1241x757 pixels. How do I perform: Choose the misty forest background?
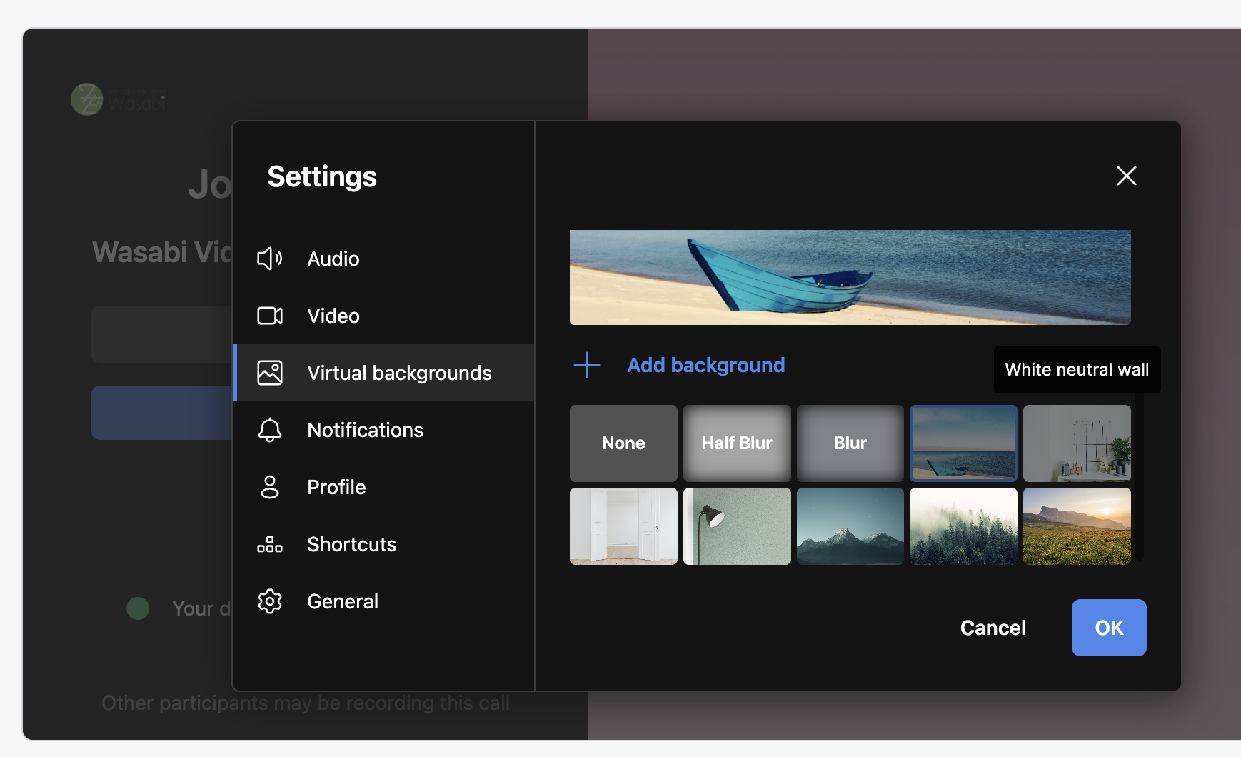[963, 526]
